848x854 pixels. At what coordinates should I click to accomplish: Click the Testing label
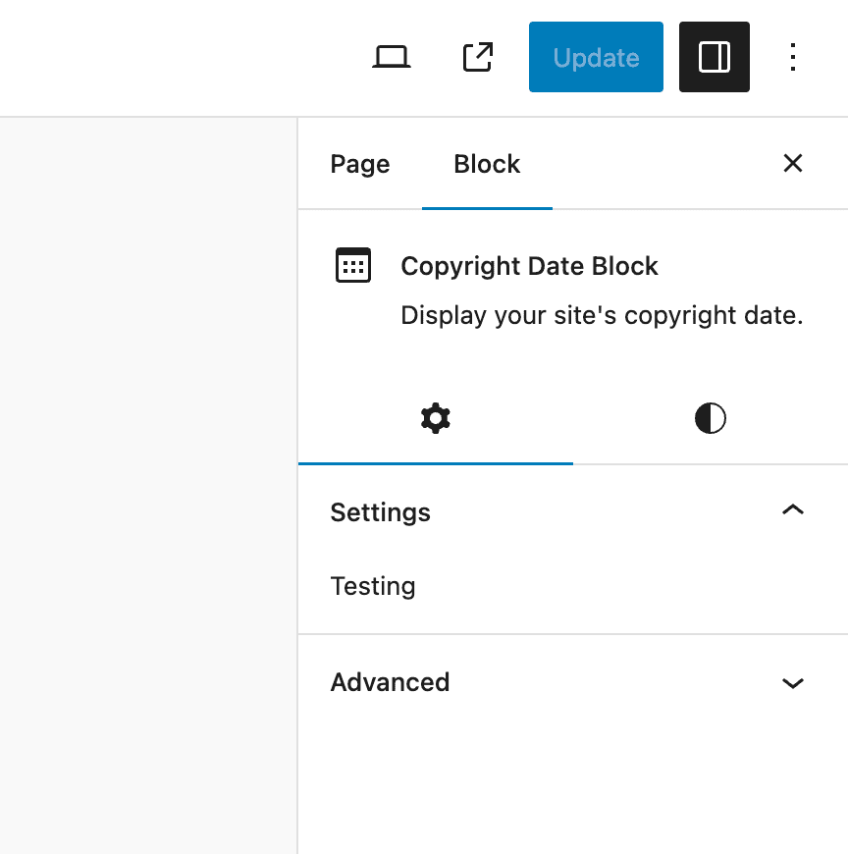point(373,585)
